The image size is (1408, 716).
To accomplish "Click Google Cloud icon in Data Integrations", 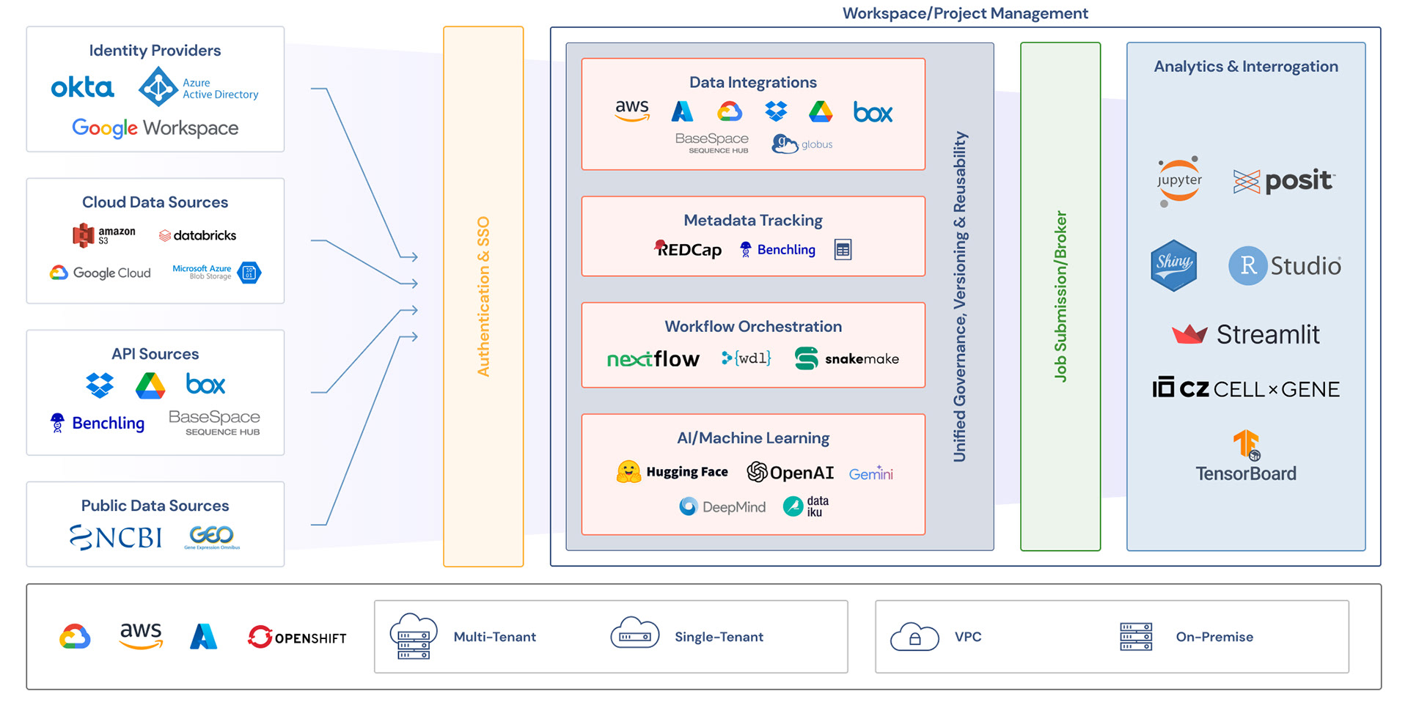I will pos(730,111).
